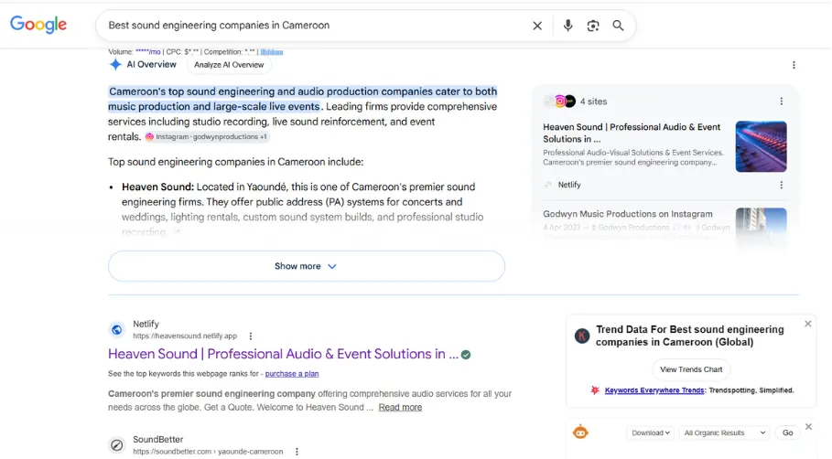
Task: Click the Netlify label in sites panel
Action: click(x=569, y=185)
